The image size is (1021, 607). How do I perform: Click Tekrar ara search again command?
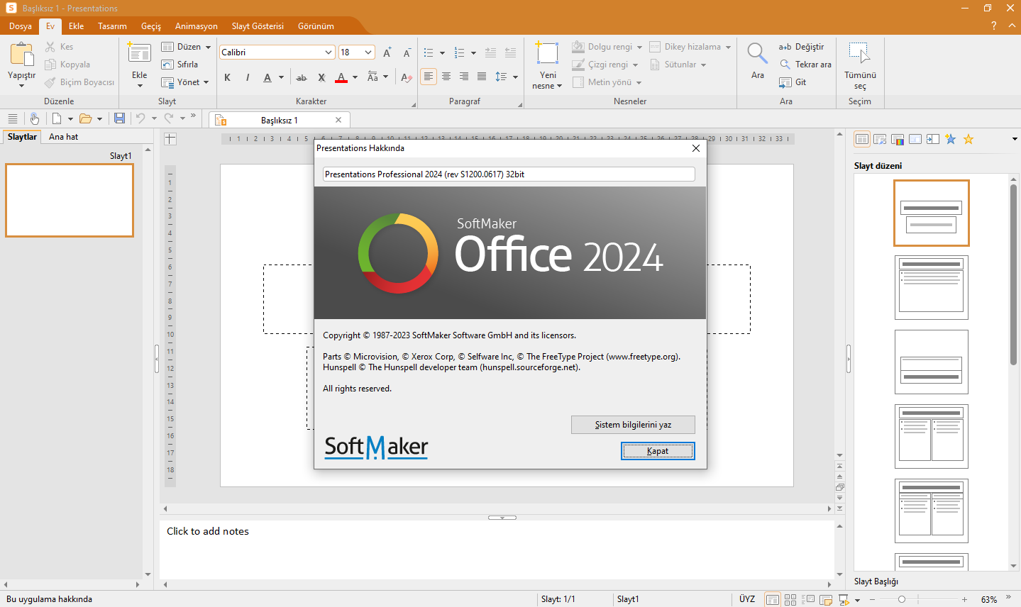pyautogui.click(x=805, y=65)
